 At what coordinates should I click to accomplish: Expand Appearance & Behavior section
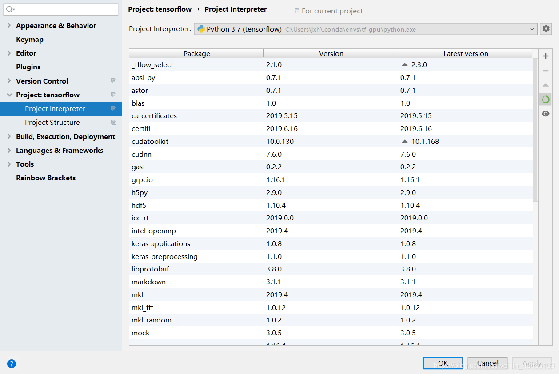[x=9, y=25]
